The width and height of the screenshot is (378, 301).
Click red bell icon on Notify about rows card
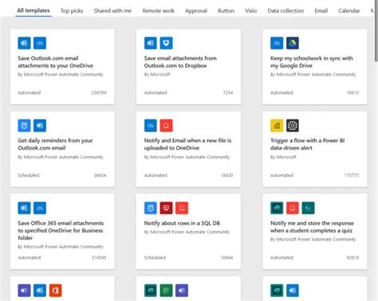tap(182, 208)
